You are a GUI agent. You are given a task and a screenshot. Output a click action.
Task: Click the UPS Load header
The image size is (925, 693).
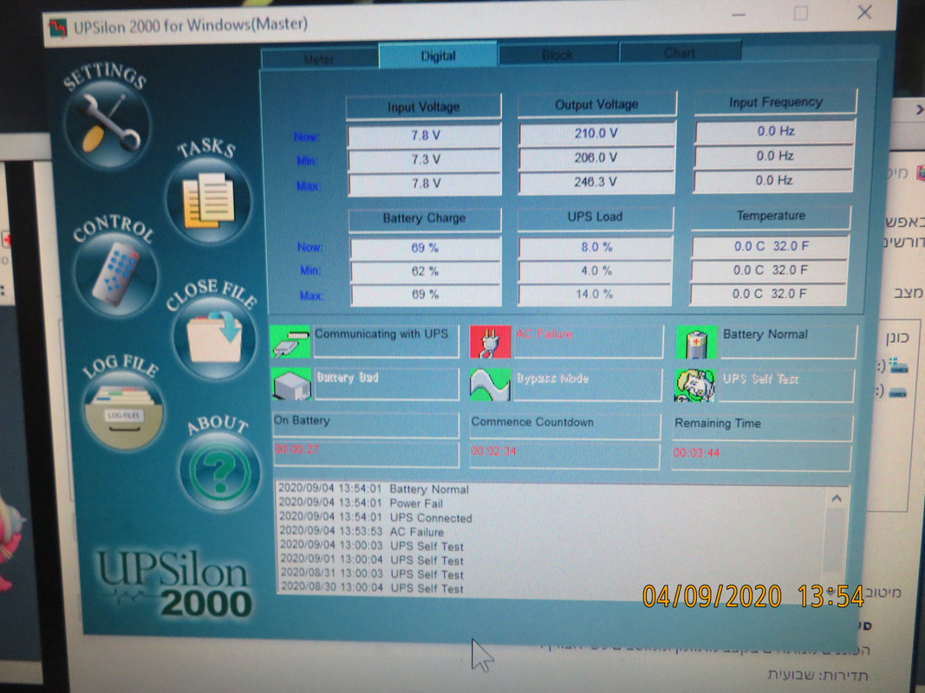595,217
